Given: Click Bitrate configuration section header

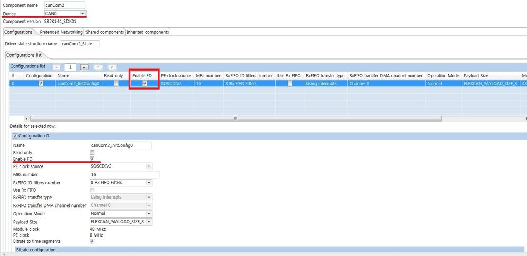Looking at the screenshot, I should point(270,250).
